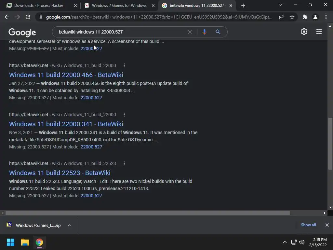Launch File Explorer from the taskbar

point(25,242)
